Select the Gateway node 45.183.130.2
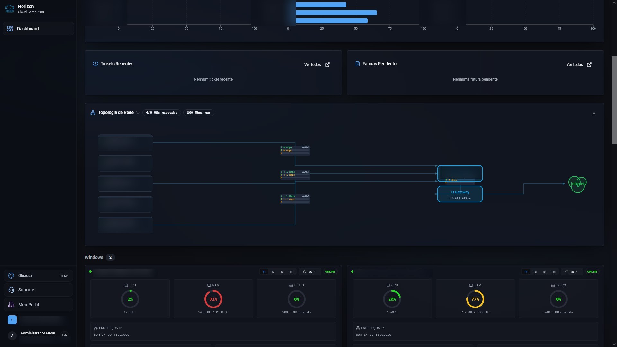Image resolution: width=617 pixels, height=347 pixels. (x=460, y=194)
